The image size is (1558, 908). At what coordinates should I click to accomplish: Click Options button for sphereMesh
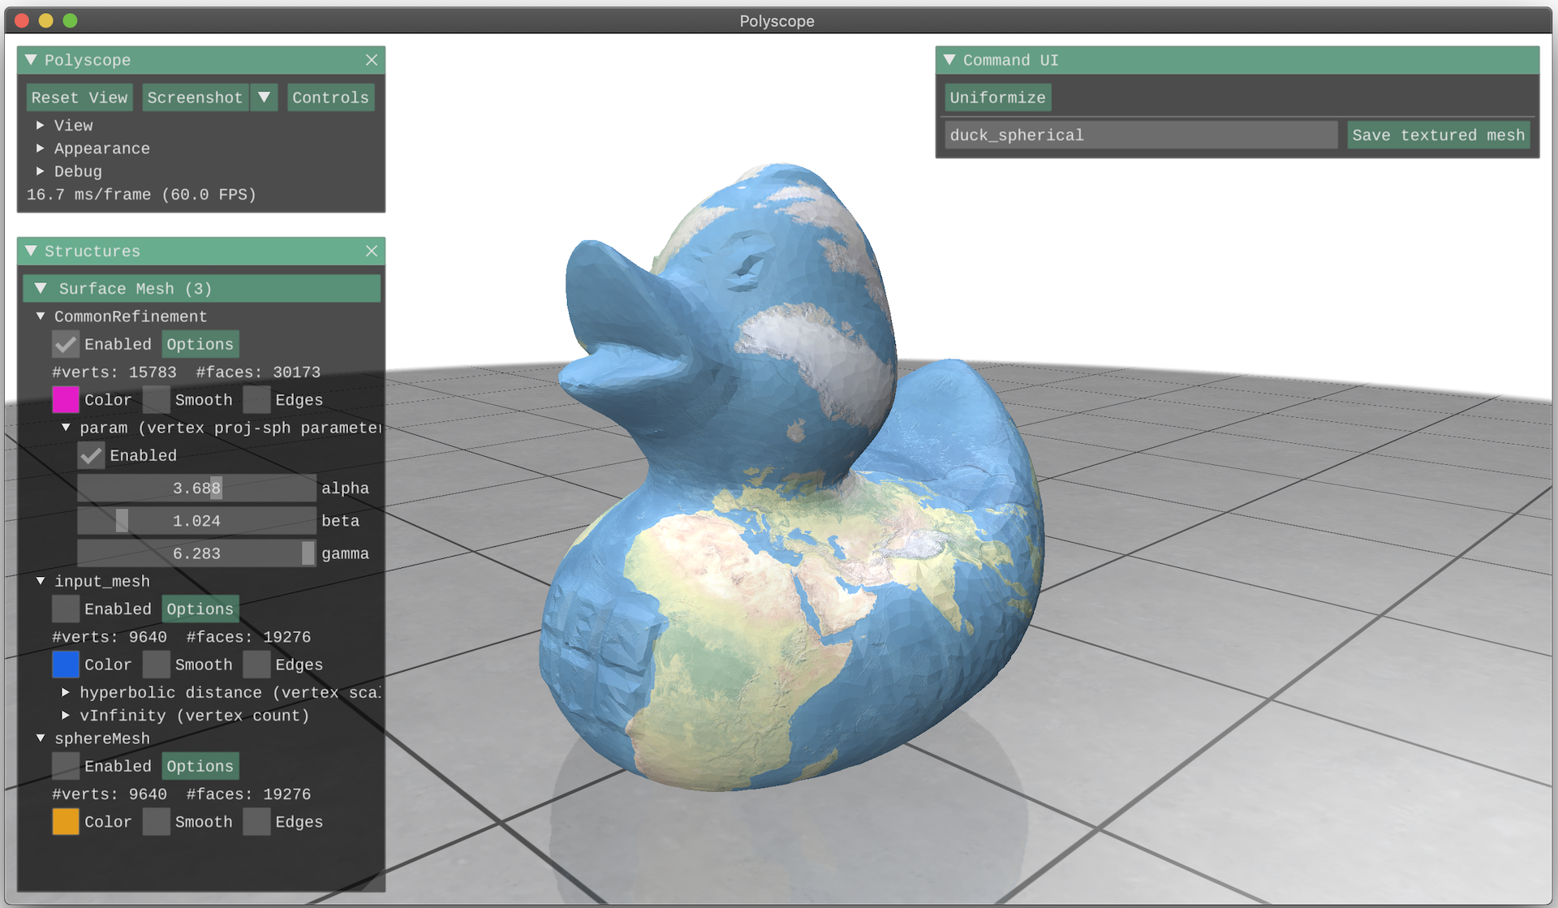pos(199,766)
